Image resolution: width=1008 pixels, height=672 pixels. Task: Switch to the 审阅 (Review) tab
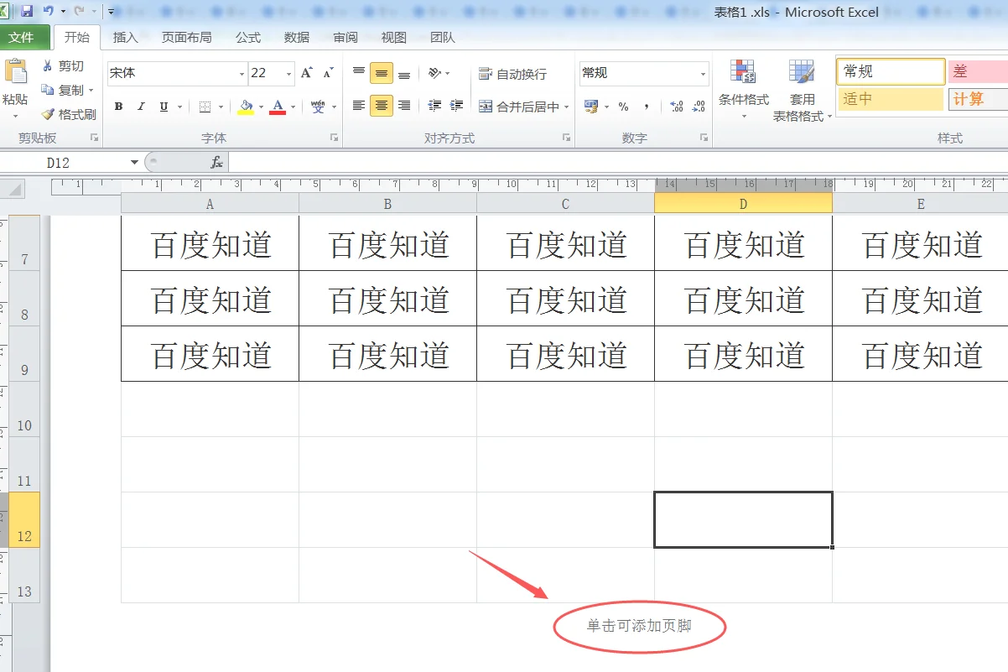[346, 38]
